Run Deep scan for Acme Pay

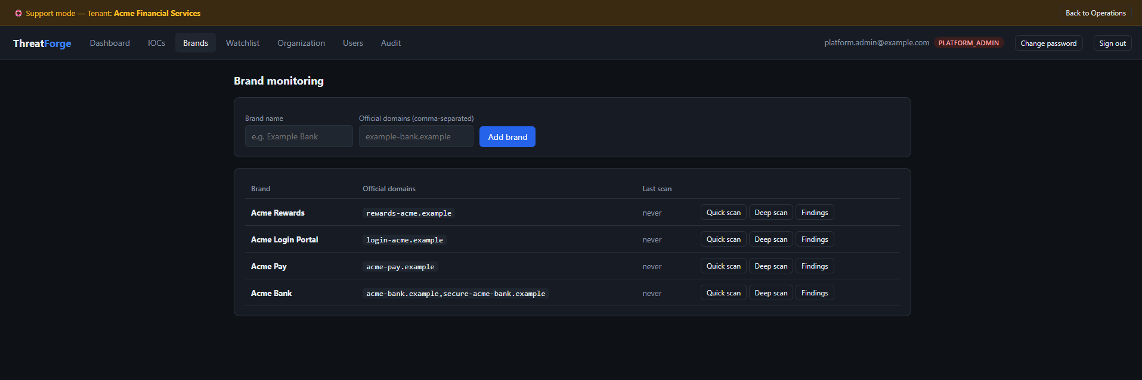tap(770, 266)
